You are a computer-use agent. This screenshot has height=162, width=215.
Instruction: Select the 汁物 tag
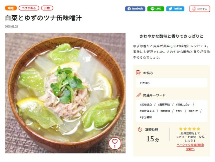coord(47,8)
